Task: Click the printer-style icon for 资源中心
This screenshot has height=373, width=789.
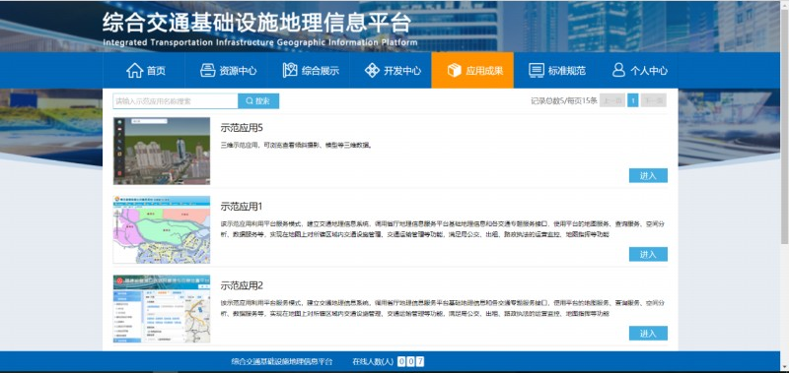Action: tap(208, 70)
